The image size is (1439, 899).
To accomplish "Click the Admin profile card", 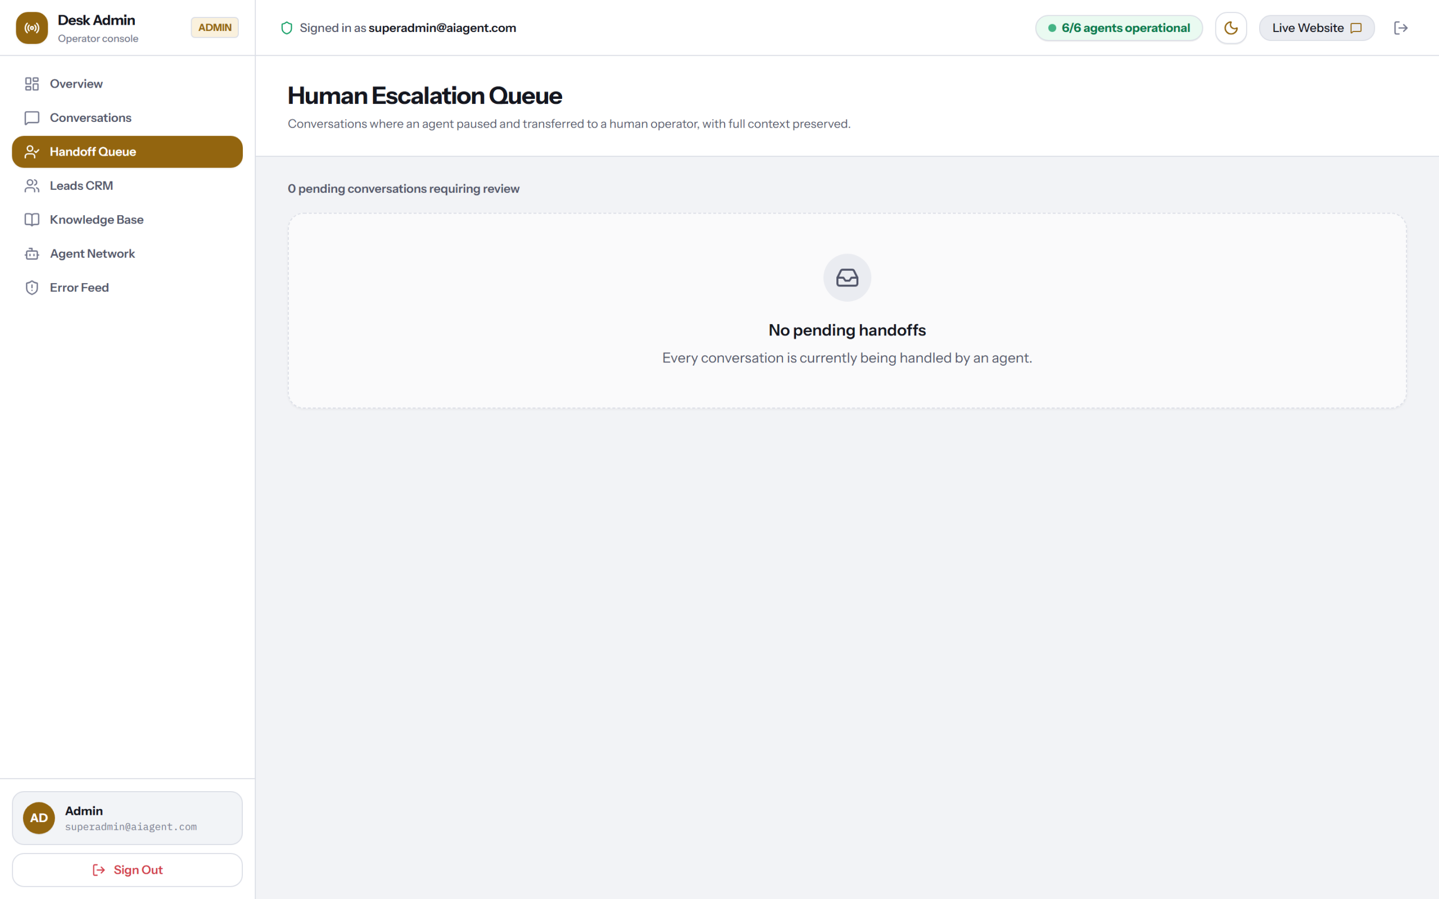I will pos(127,818).
